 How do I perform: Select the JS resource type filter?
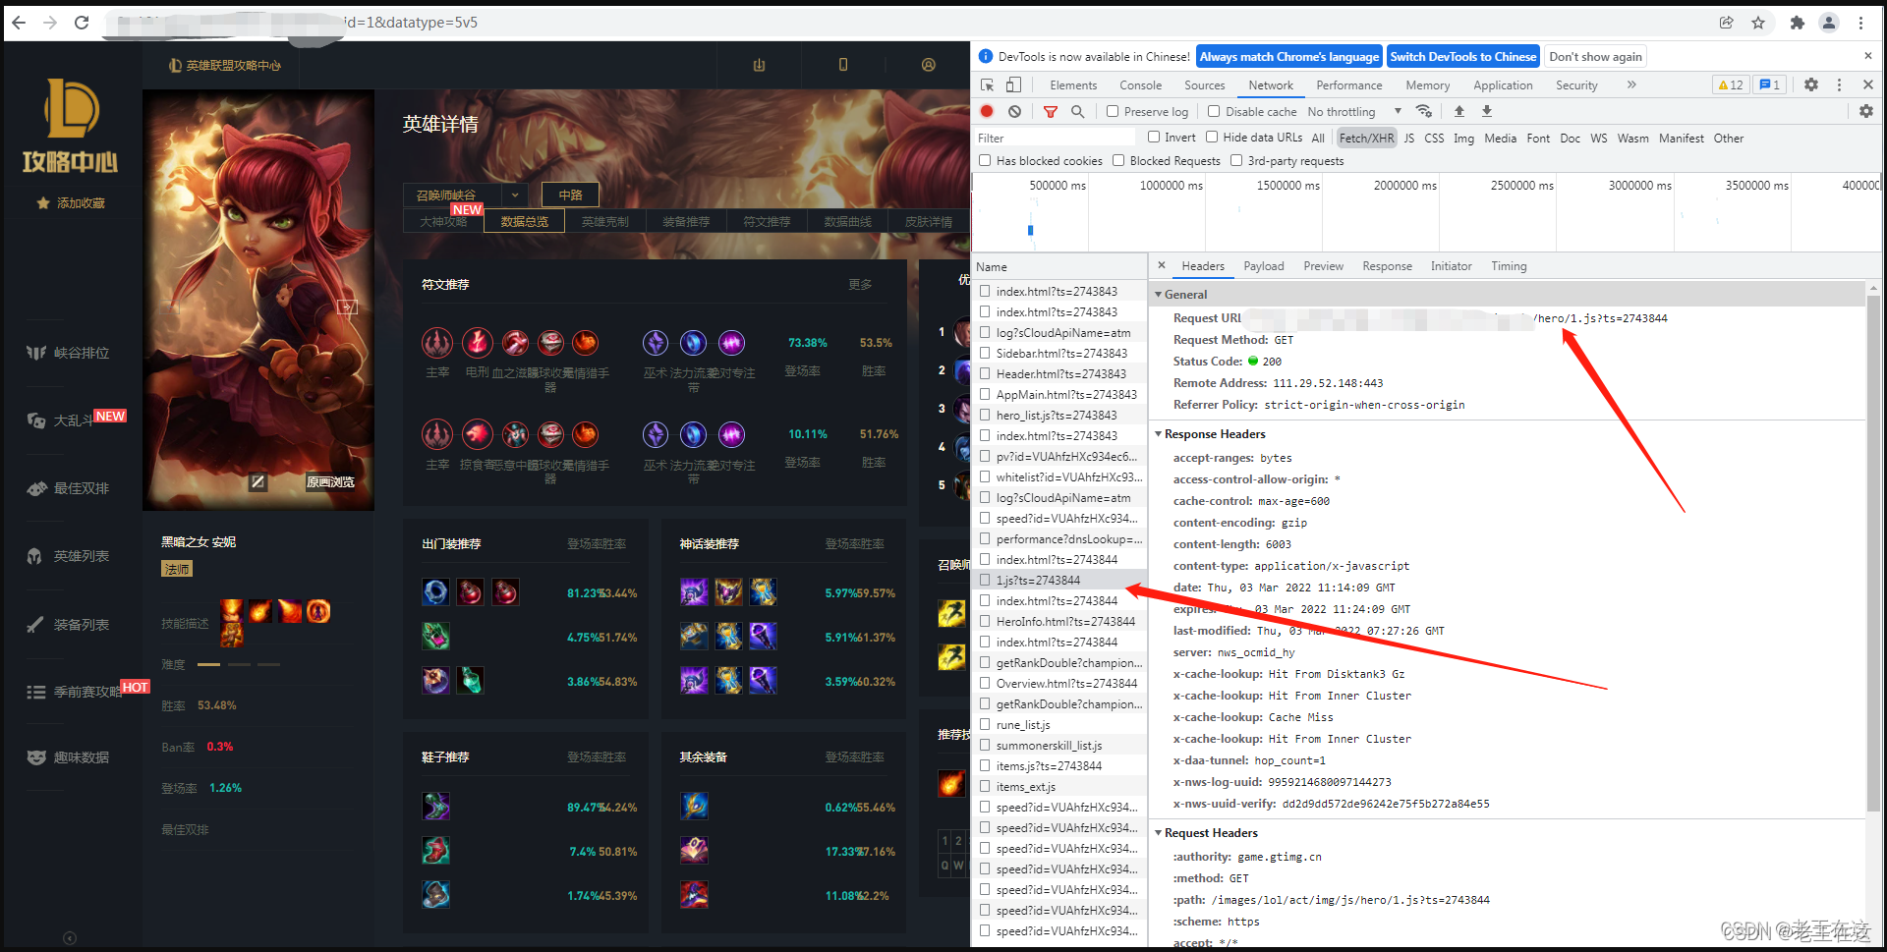click(1409, 138)
